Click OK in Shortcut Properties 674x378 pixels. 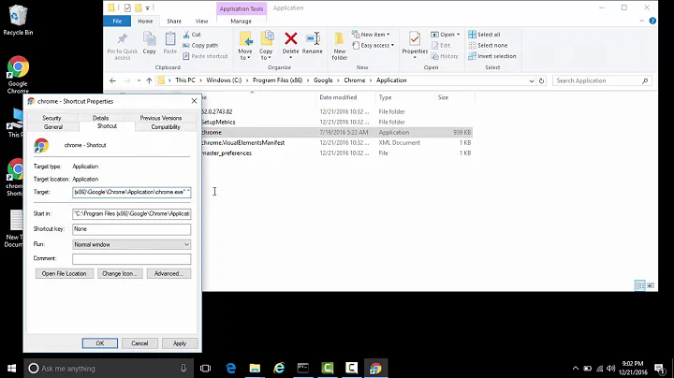click(x=100, y=343)
